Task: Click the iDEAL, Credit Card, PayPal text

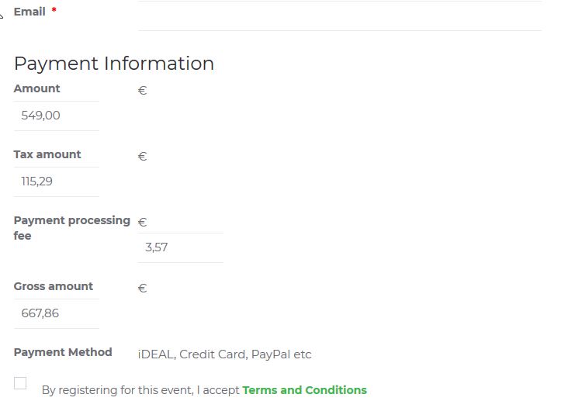Action: [224, 354]
